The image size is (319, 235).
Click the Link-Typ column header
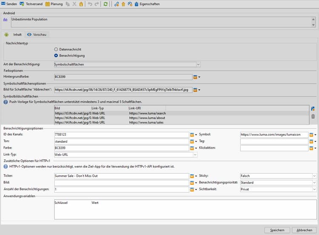[x=98, y=108]
